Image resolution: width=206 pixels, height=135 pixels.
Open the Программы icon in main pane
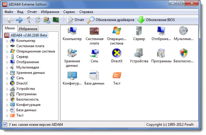161,53
